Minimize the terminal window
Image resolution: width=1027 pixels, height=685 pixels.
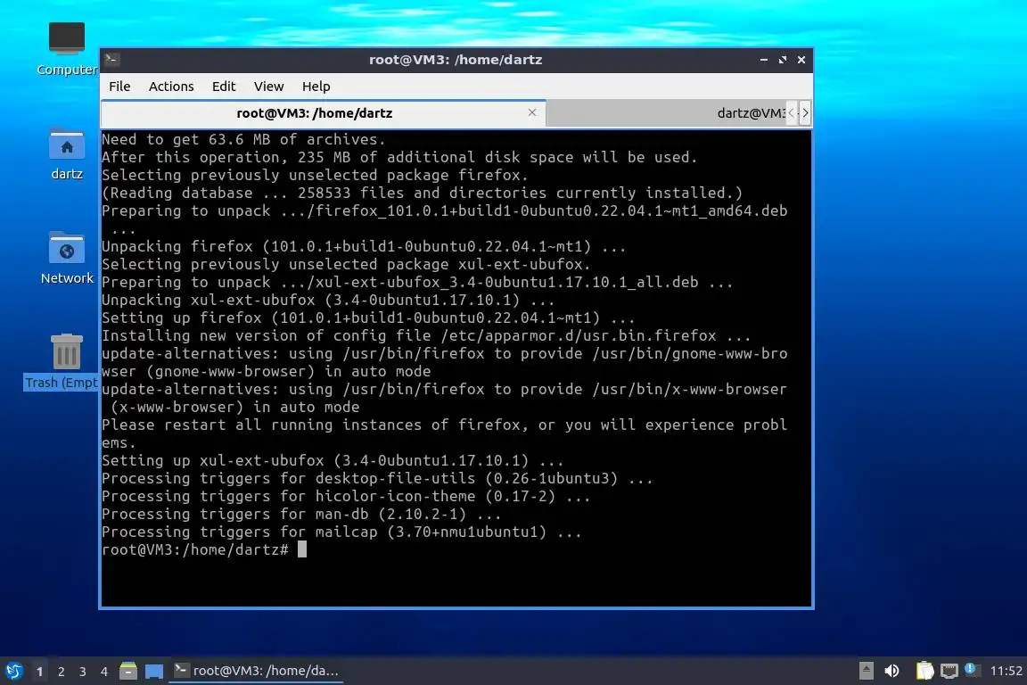764,60
